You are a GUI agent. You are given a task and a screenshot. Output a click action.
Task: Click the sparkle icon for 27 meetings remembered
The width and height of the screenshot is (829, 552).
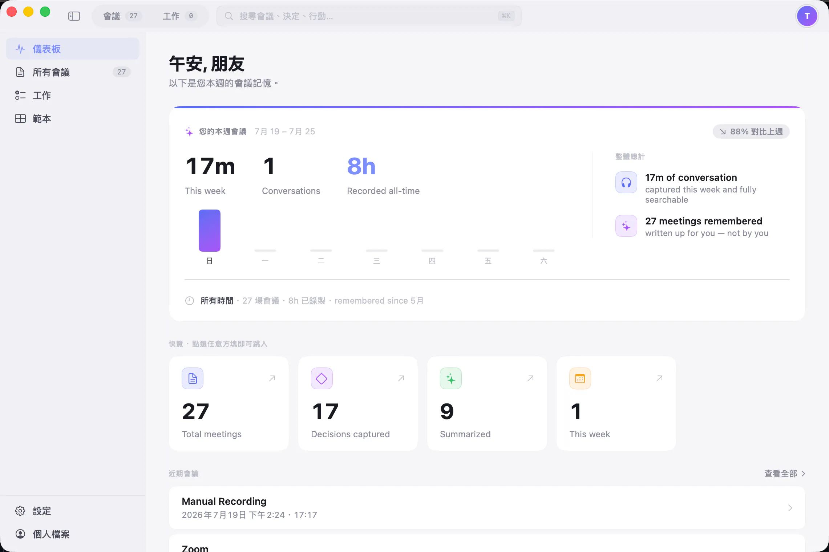point(626,226)
